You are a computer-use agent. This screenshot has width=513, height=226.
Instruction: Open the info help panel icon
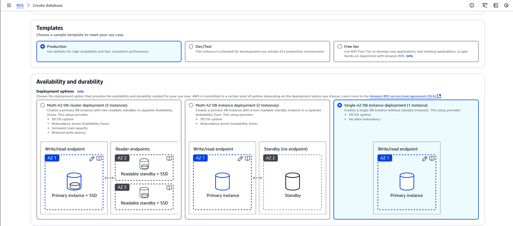coord(472,5)
